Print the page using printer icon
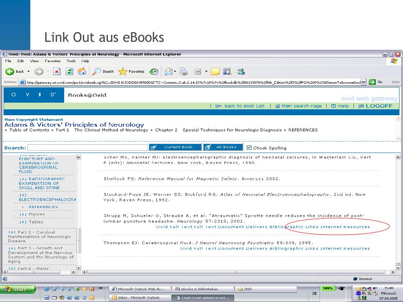 [x=183, y=72]
